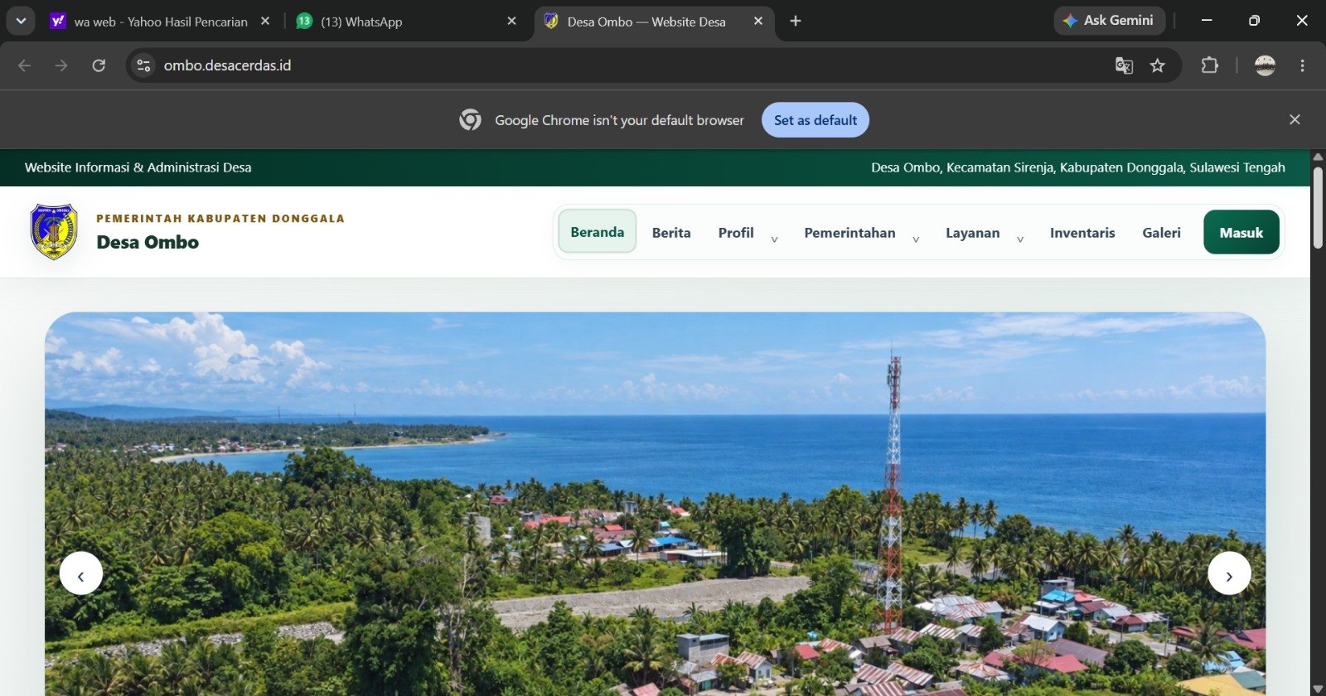Click the Set as default button
The height and width of the screenshot is (696, 1326).
(x=815, y=120)
